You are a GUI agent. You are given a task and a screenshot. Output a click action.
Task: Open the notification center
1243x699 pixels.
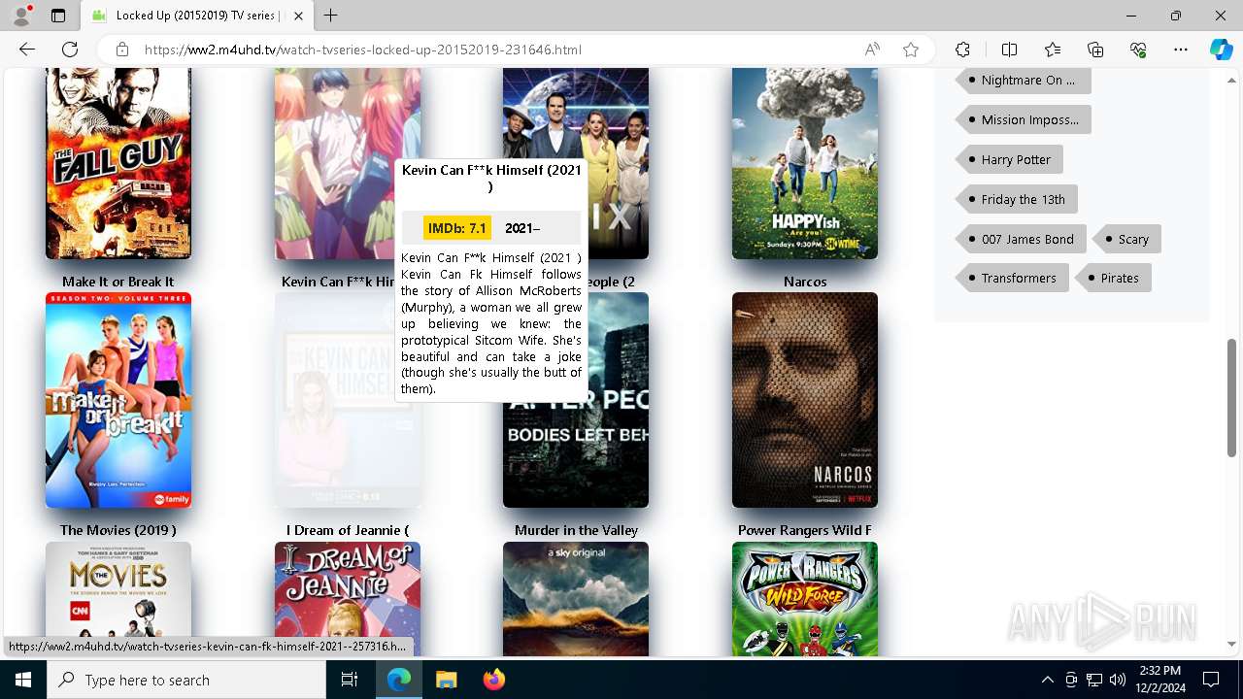click(x=1211, y=680)
